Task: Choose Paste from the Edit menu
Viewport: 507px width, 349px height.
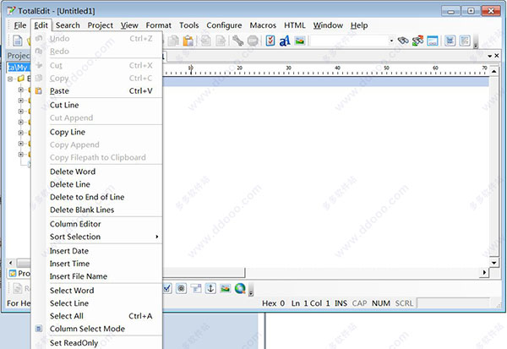Action: click(x=97, y=91)
